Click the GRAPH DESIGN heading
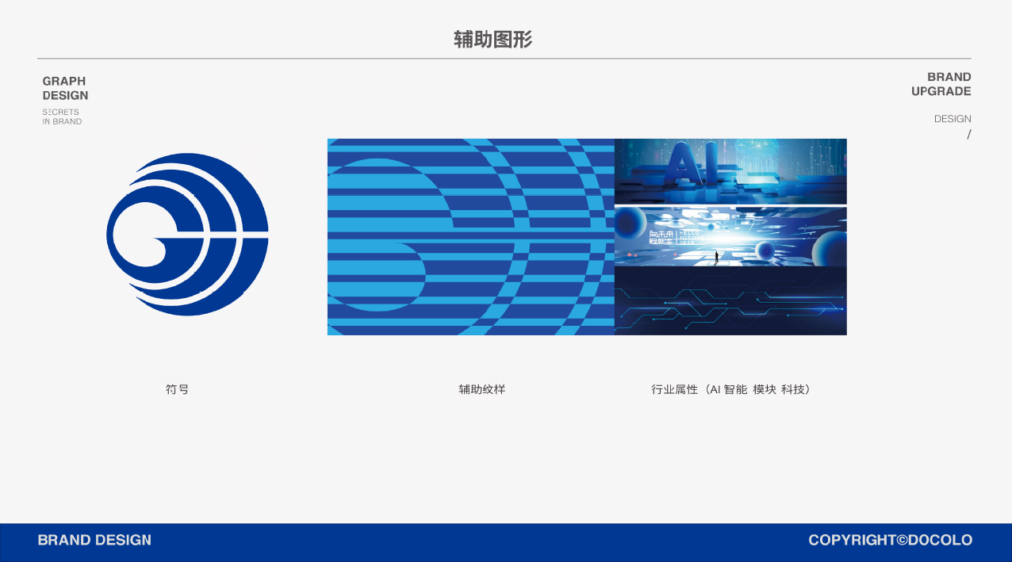Viewport: 1012px width, 562px height. pyautogui.click(x=65, y=88)
